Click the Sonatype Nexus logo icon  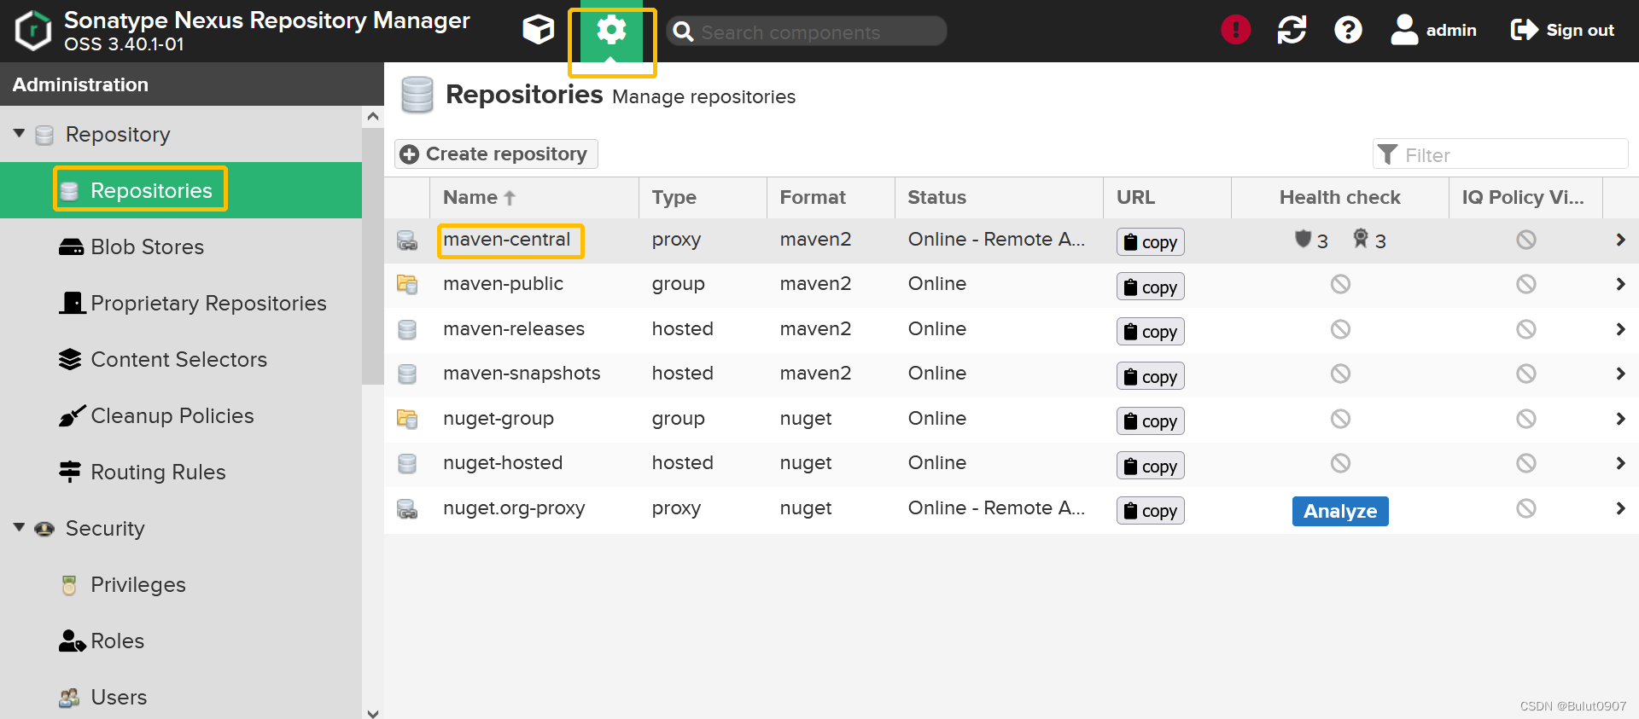pos(33,31)
